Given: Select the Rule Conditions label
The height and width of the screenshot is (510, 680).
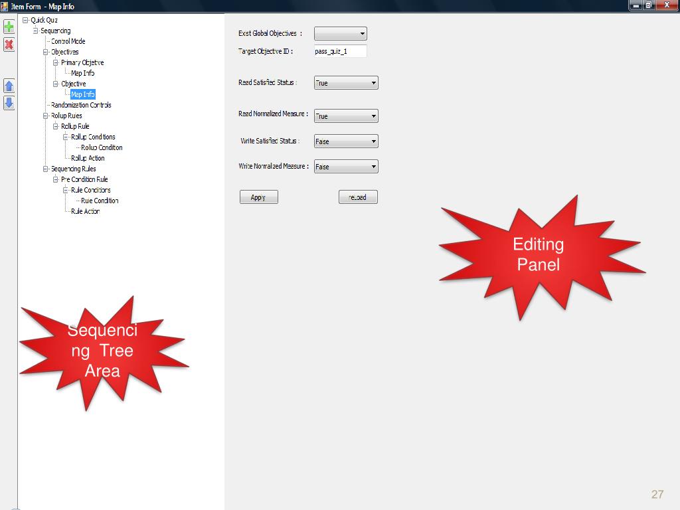Looking at the screenshot, I should 90,190.
